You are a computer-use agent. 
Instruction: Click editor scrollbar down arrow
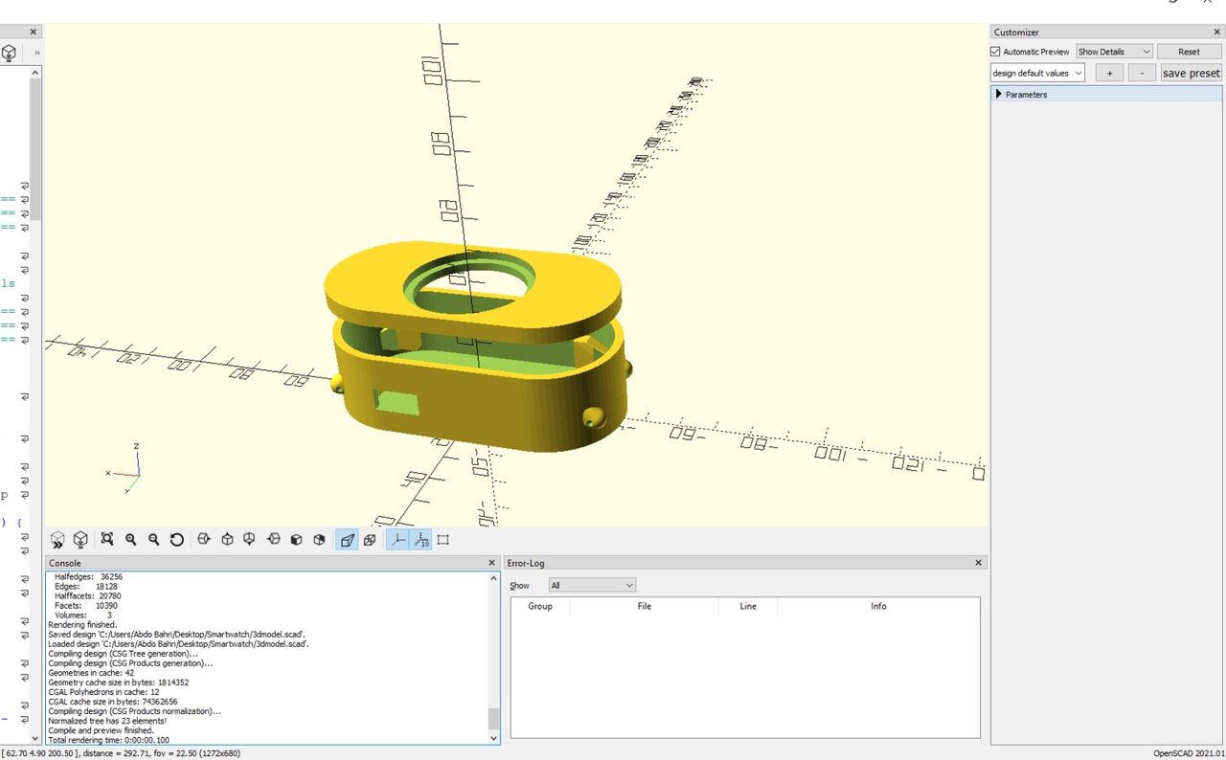[35, 738]
